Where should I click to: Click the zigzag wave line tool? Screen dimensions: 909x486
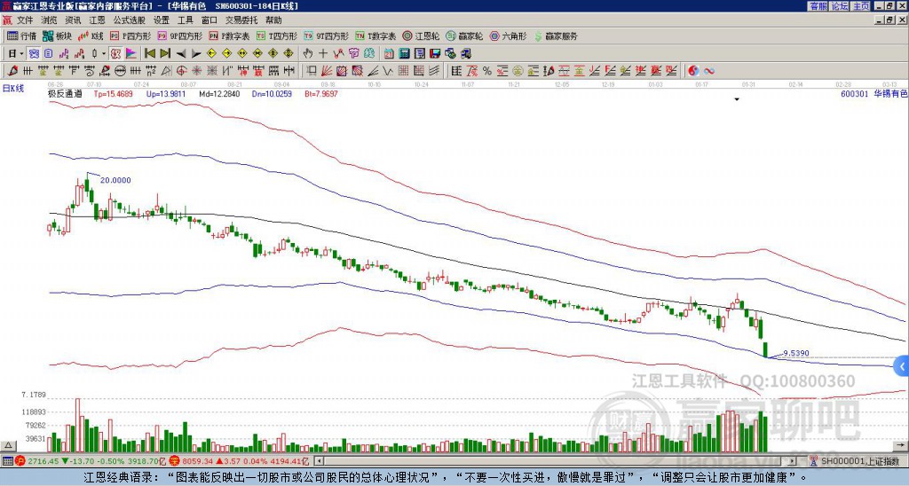pos(388,71)
